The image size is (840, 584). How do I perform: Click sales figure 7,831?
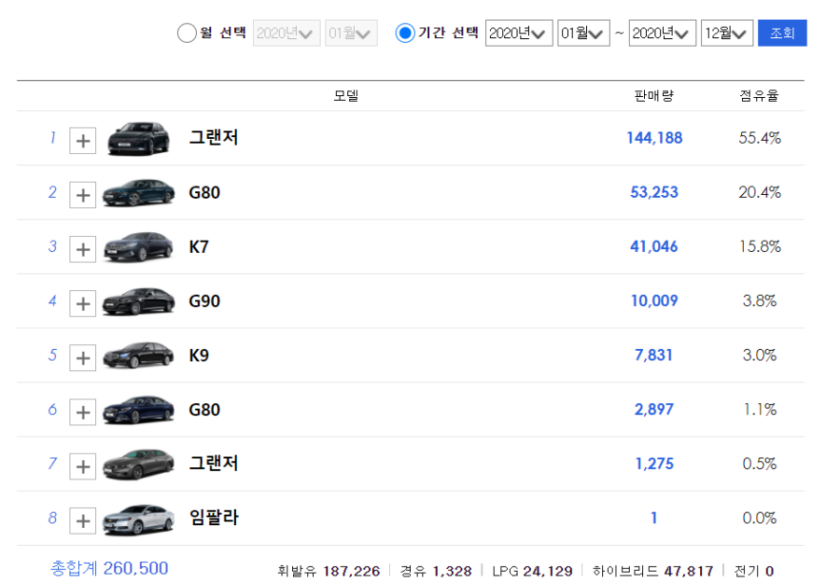[653, 355]
